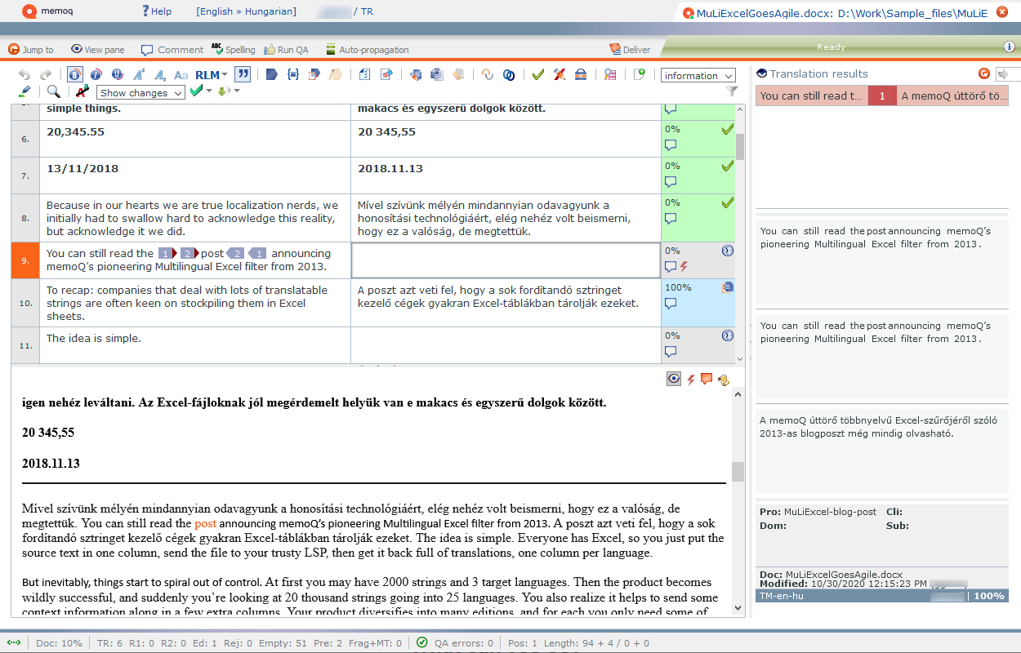Screen dimensions: 1021x653
Task: Expand the green down-arrow dropdown
Action: pos(237,91)
